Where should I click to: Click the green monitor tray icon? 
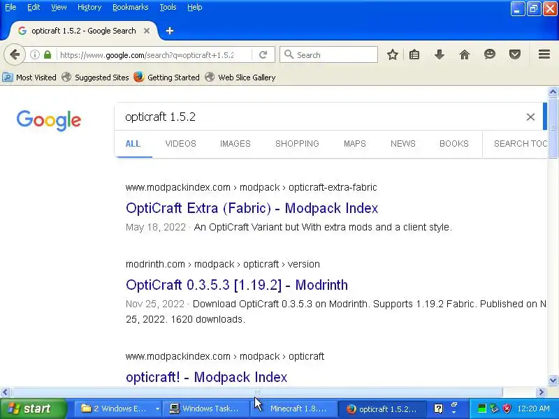[x=481, y=409]
